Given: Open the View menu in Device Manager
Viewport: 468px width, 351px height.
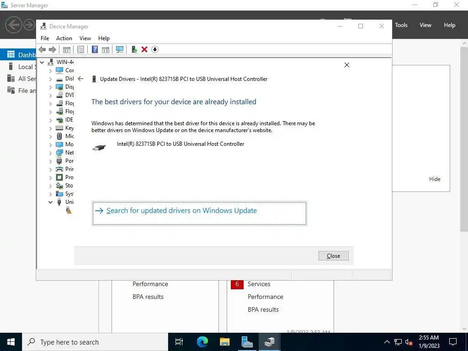Looking at the screenshot, I should click(85, 38).
